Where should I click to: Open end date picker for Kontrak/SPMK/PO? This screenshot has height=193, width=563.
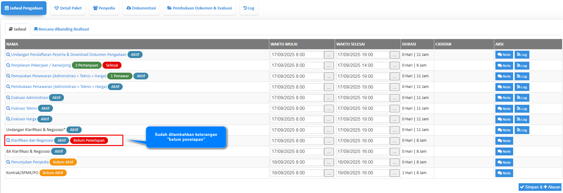[394, 173]
